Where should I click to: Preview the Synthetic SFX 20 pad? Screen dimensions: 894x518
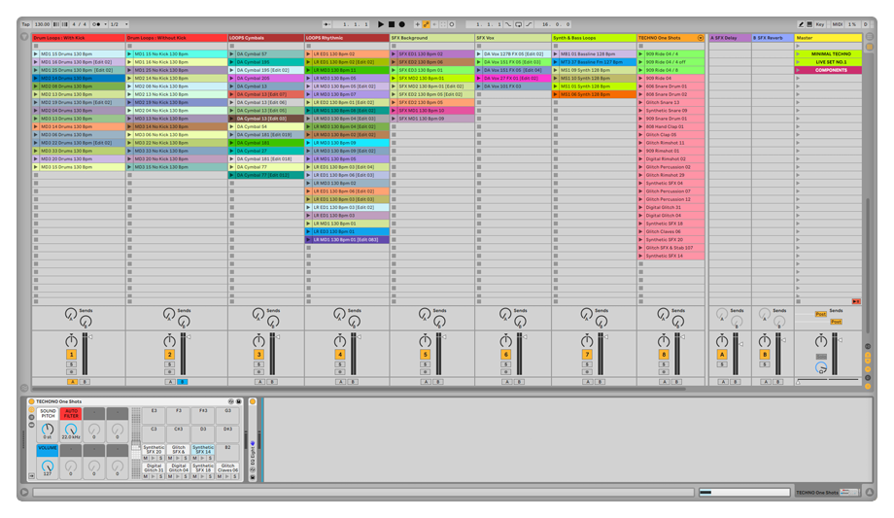point(154,458)
